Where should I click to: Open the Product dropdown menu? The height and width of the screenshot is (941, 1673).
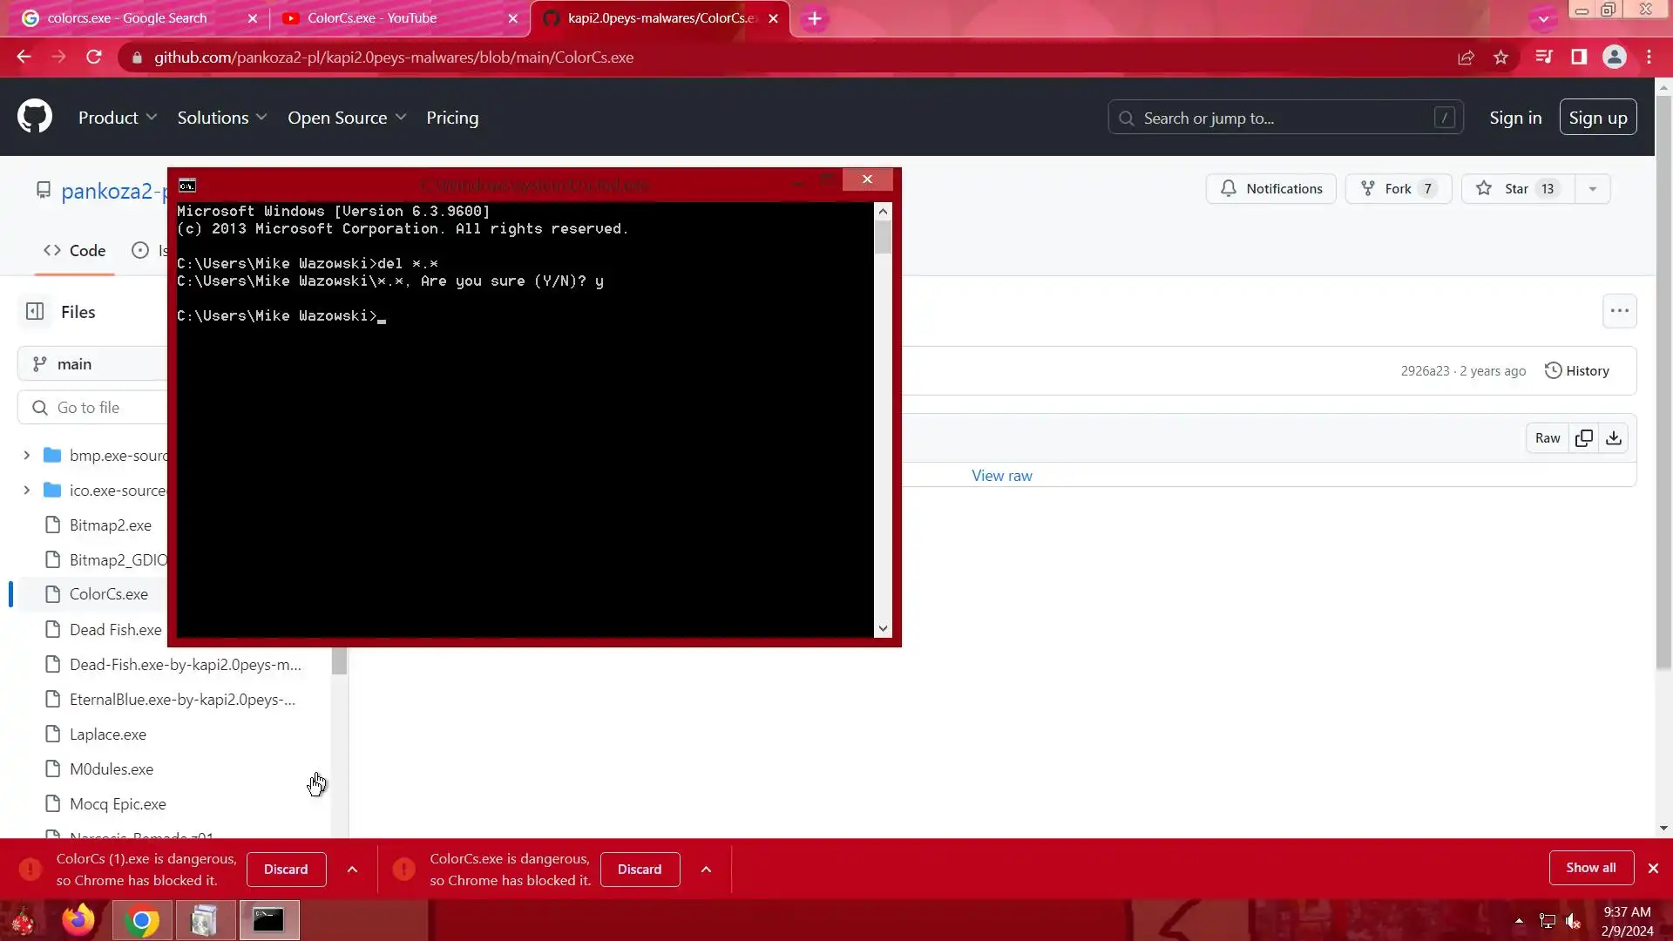118,118
